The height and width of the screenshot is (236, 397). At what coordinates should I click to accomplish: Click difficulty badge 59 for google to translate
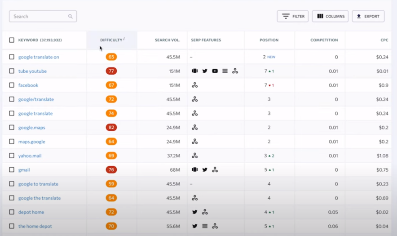(x=111, y=184)
